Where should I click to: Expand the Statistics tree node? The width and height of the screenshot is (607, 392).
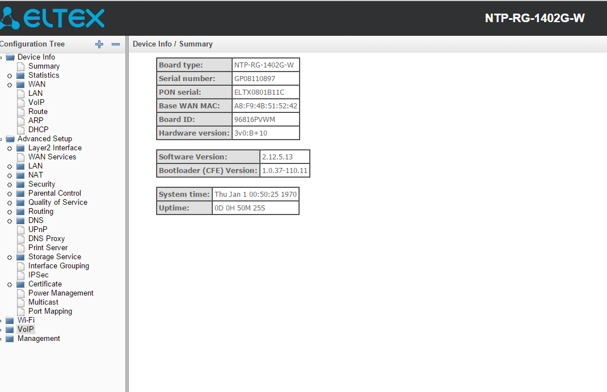10,75
